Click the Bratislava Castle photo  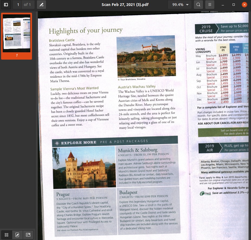pos(146,56)
